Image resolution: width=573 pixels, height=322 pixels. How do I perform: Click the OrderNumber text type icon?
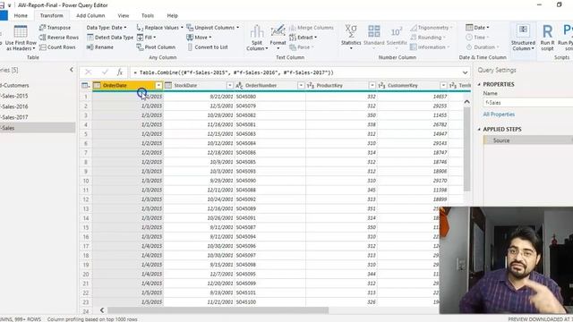click(x=239, y=86)
